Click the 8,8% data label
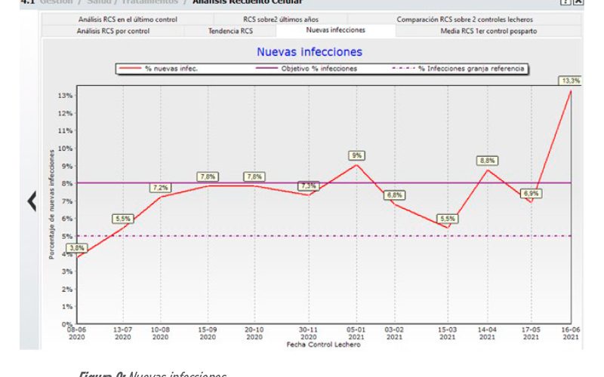The image size is (604, 377). pyautogui.click(x=487, y=161)
